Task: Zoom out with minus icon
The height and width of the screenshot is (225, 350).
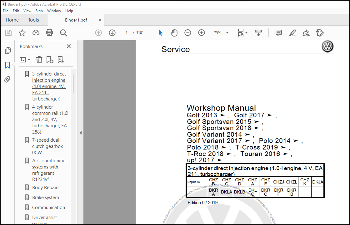Action: [188, 33]
